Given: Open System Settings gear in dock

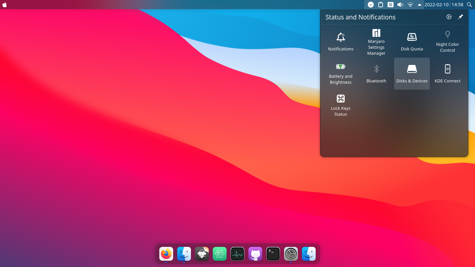Looking at the screenshot, I should click(x=291, y=254).
